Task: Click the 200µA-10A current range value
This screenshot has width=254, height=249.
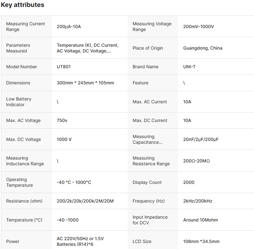Action: [69, 27]
